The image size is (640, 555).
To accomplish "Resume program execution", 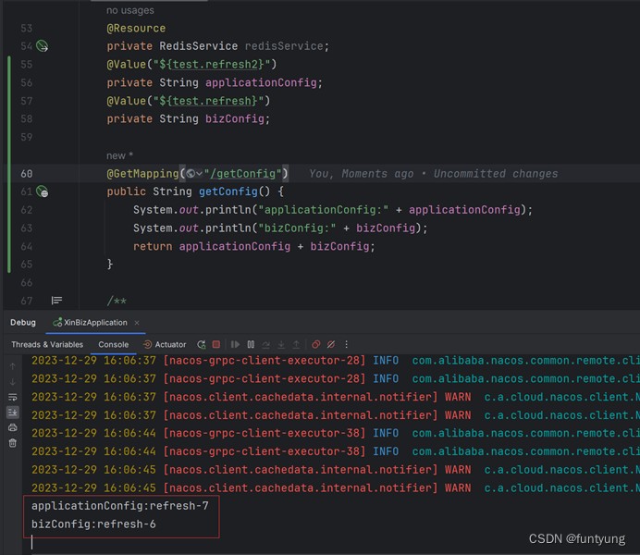I will tap(235, 344).
